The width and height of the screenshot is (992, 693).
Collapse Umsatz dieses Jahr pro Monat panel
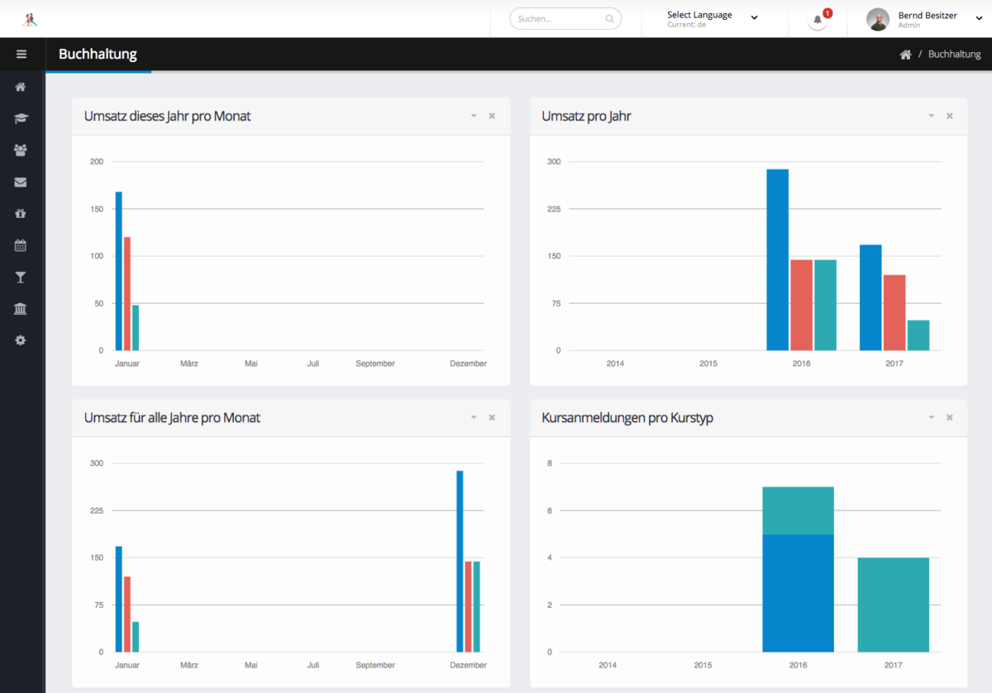point(474,116)
